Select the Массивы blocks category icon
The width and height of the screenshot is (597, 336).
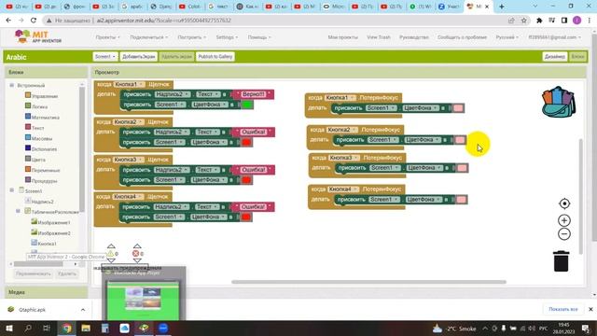point(28,138)
